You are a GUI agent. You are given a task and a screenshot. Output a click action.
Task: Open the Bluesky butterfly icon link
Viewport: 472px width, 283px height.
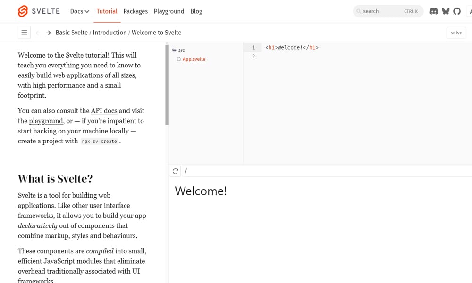pos(446,11)
